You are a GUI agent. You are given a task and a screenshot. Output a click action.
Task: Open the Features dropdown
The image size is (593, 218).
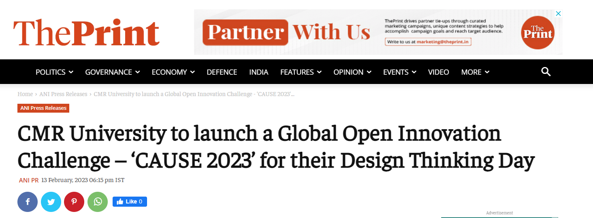[301, 72]
